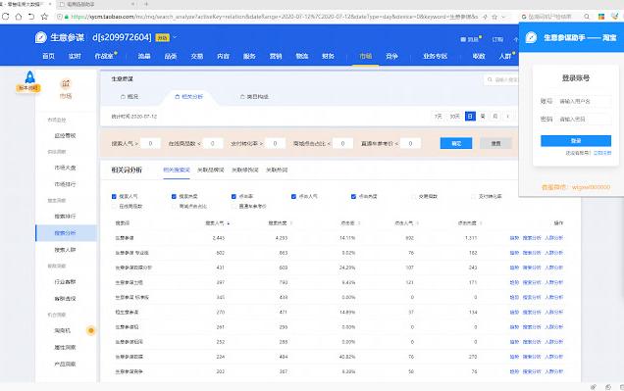Click sort icon on 点击率 column
This screenshot has width=624, height=391.
[359, 223]
